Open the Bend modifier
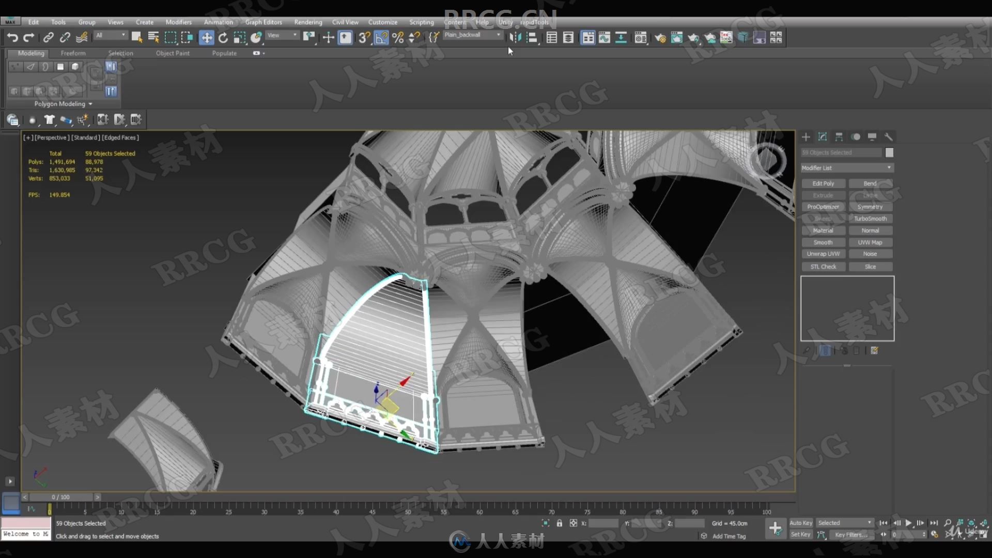Screen dimensions: 992x558 pos(870,182)
